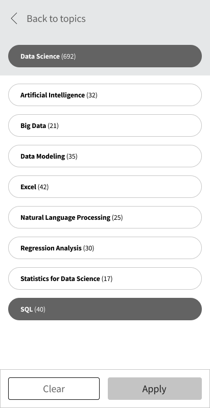The image size is (210, 408).
Task: Pick Statistics for Data Science filter
Action: pos(105,278)
